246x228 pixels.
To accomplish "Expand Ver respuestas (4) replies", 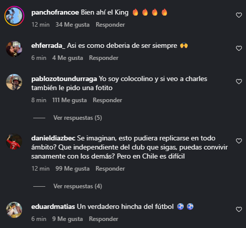I will coord(77,186).
